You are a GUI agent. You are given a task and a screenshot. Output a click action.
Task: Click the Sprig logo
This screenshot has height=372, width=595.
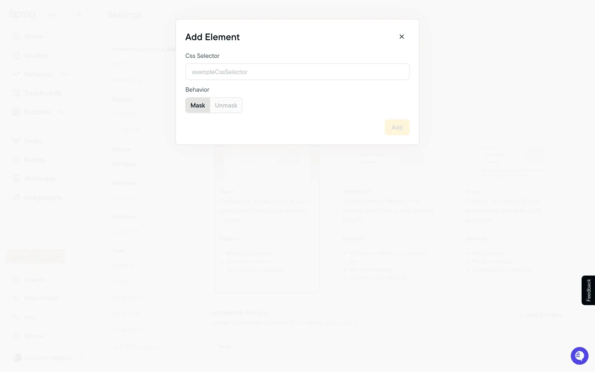pos(22,14)
